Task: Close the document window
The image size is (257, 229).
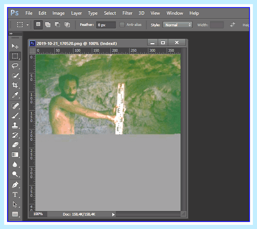Action: [x=177, y=43]
